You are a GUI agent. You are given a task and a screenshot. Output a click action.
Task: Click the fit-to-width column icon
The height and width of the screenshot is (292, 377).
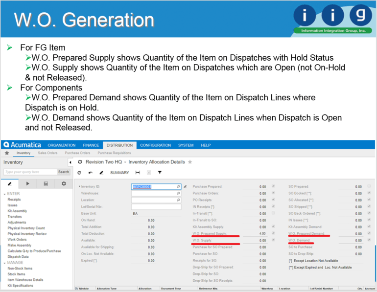(x=138, y=173)
